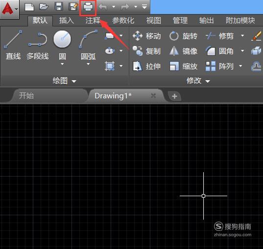Click the 圆角 fillet tool

coord(219,51)
